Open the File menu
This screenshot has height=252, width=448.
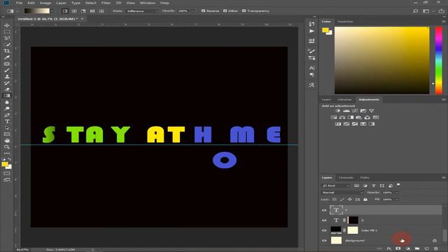19,3
